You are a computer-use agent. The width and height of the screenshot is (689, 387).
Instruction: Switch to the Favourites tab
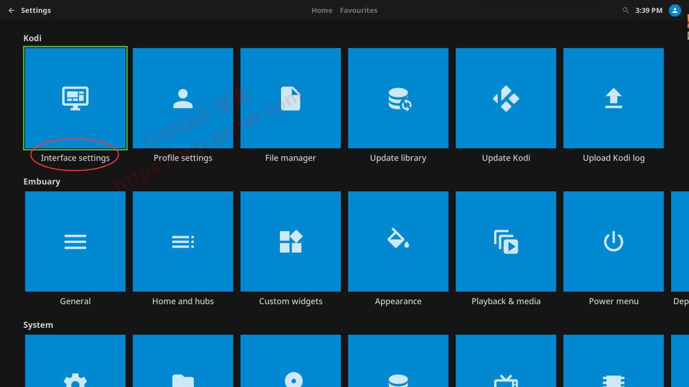coord(358,10)
